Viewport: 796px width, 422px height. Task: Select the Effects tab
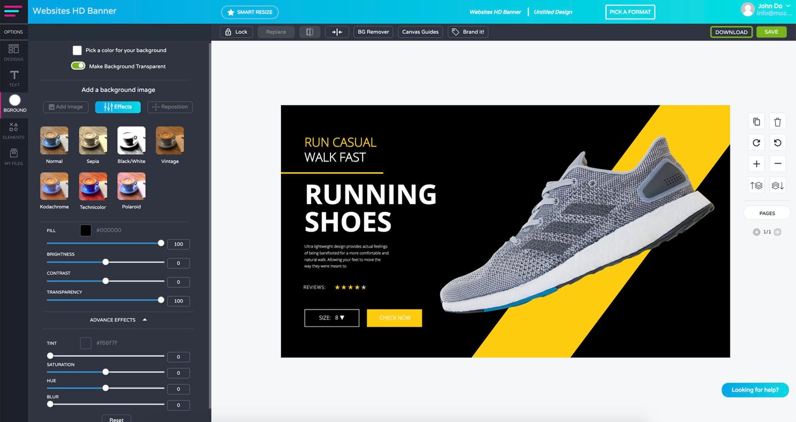tap(118, 107)
